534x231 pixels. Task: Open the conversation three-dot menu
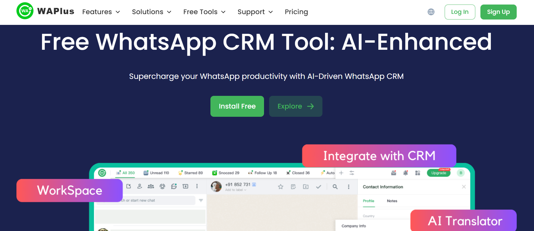click(349, 187)
